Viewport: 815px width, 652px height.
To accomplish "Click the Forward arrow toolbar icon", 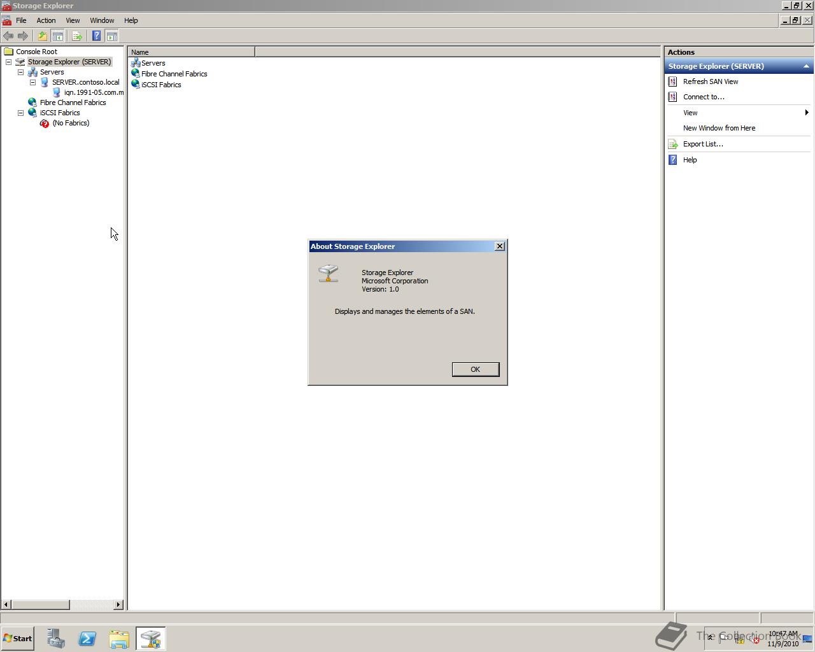I will tap(23, 36).
